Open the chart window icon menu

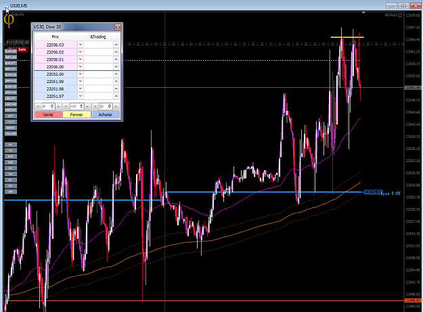tap(5, 5)
